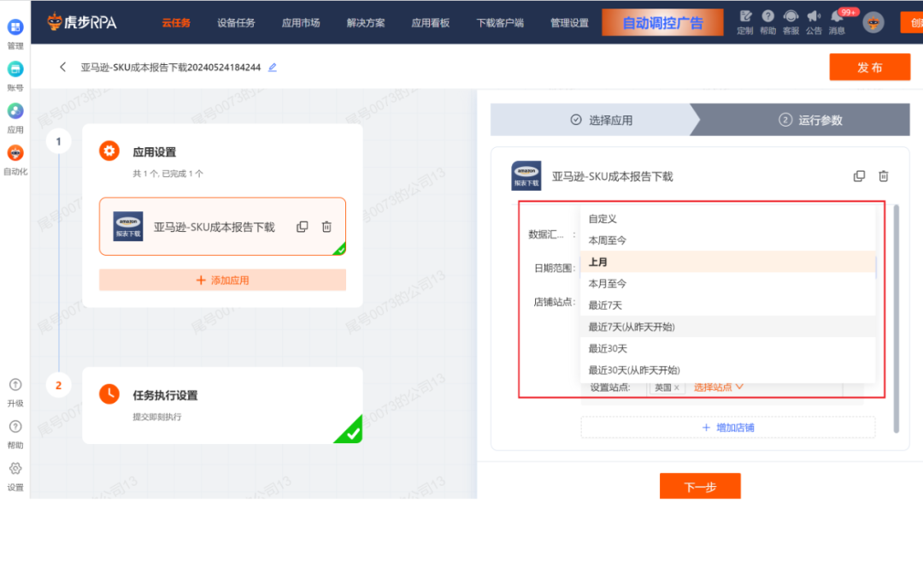
Task: Click the 升级 upgrade icon
Action: [x=15, y=385]
